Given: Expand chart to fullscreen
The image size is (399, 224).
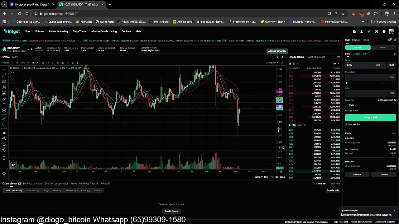Looking at the screenshot, I should (x=282, y=63).
